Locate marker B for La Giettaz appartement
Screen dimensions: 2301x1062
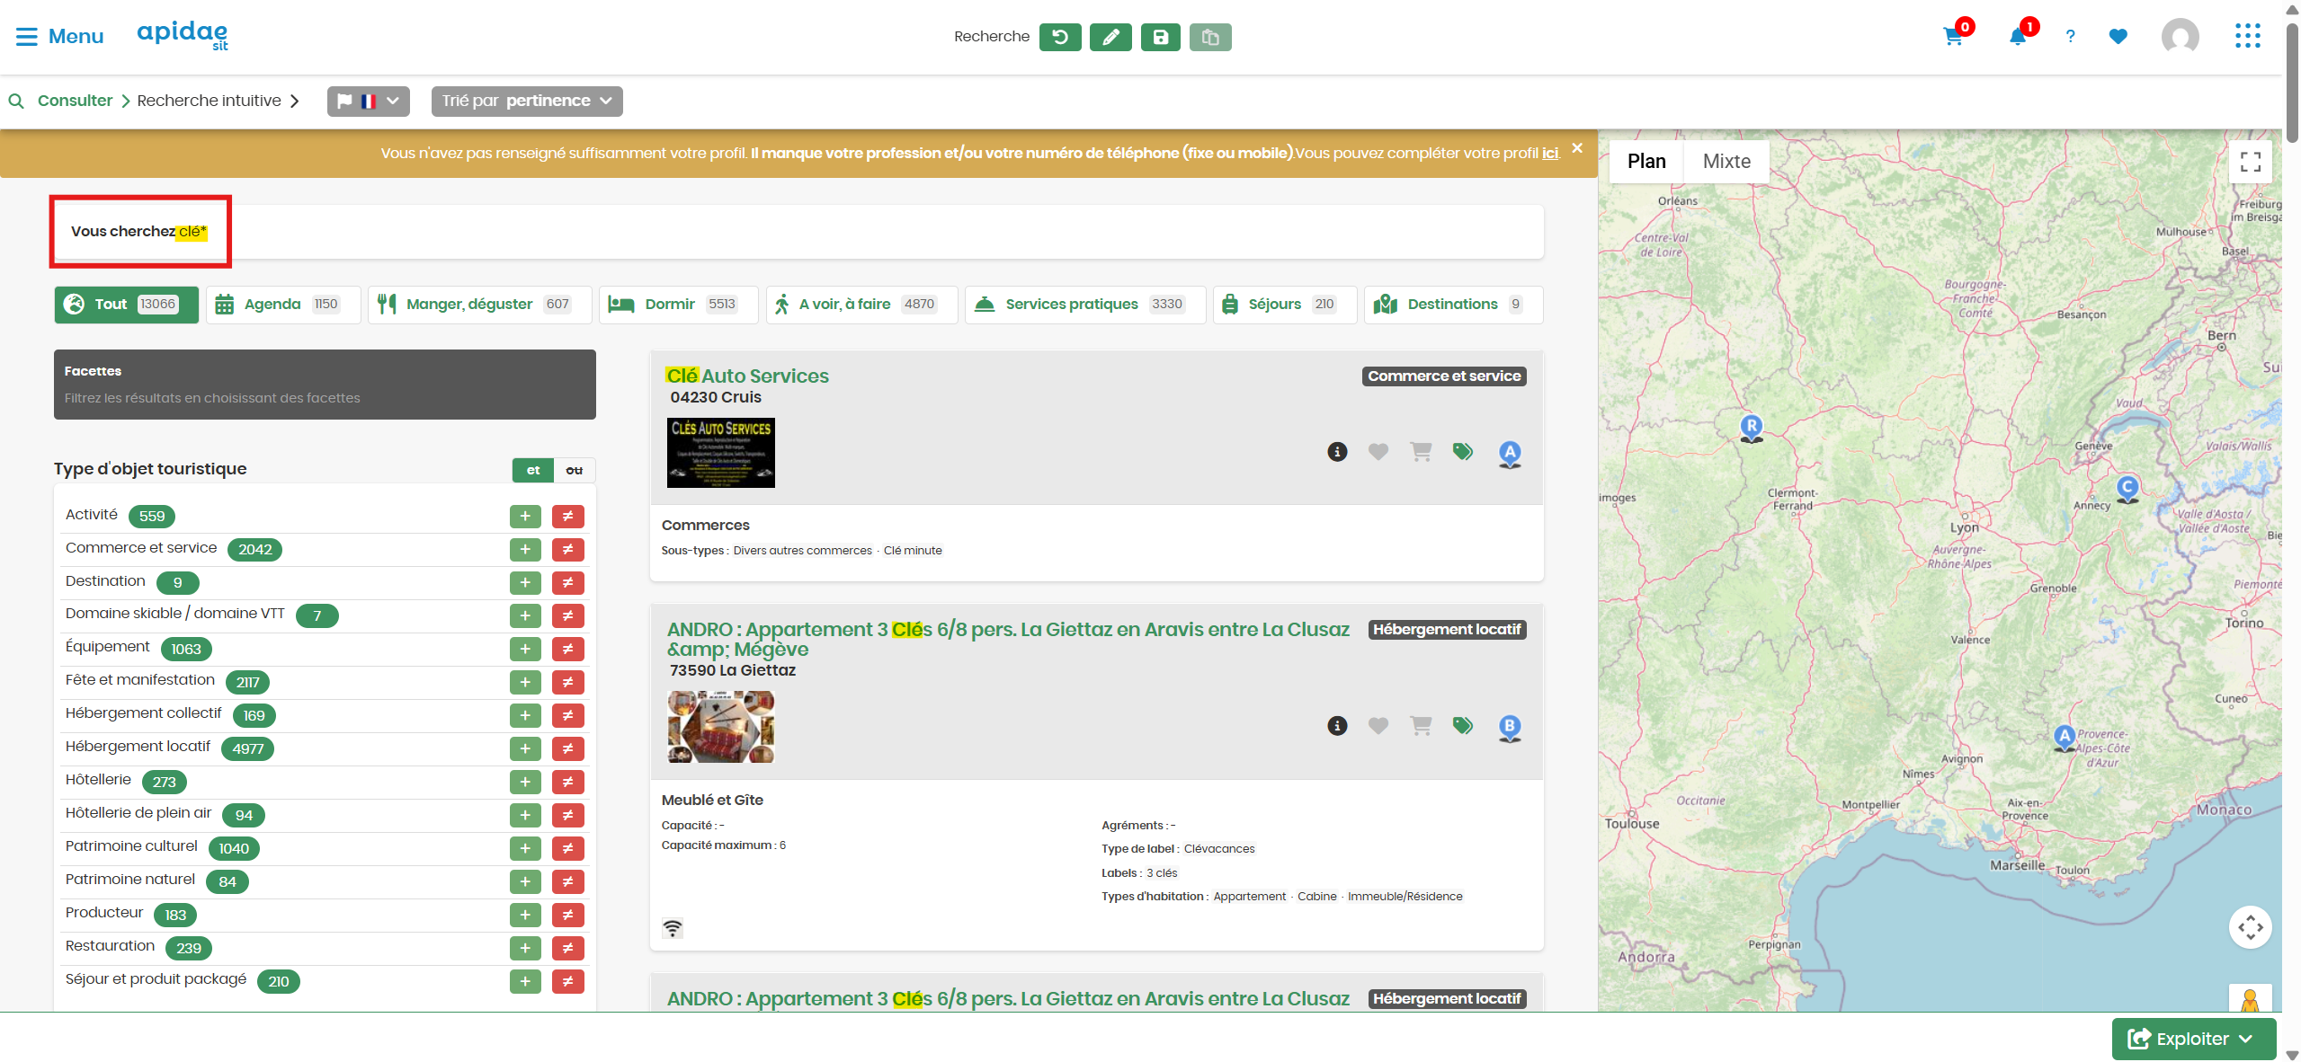coord(1510,727)
